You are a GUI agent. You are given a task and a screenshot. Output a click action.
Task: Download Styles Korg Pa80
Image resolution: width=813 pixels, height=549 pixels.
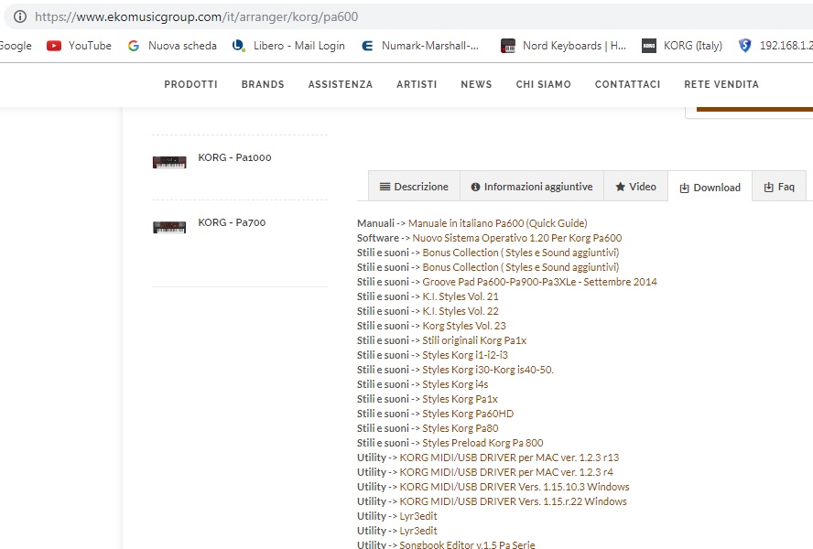click(461, 428)
